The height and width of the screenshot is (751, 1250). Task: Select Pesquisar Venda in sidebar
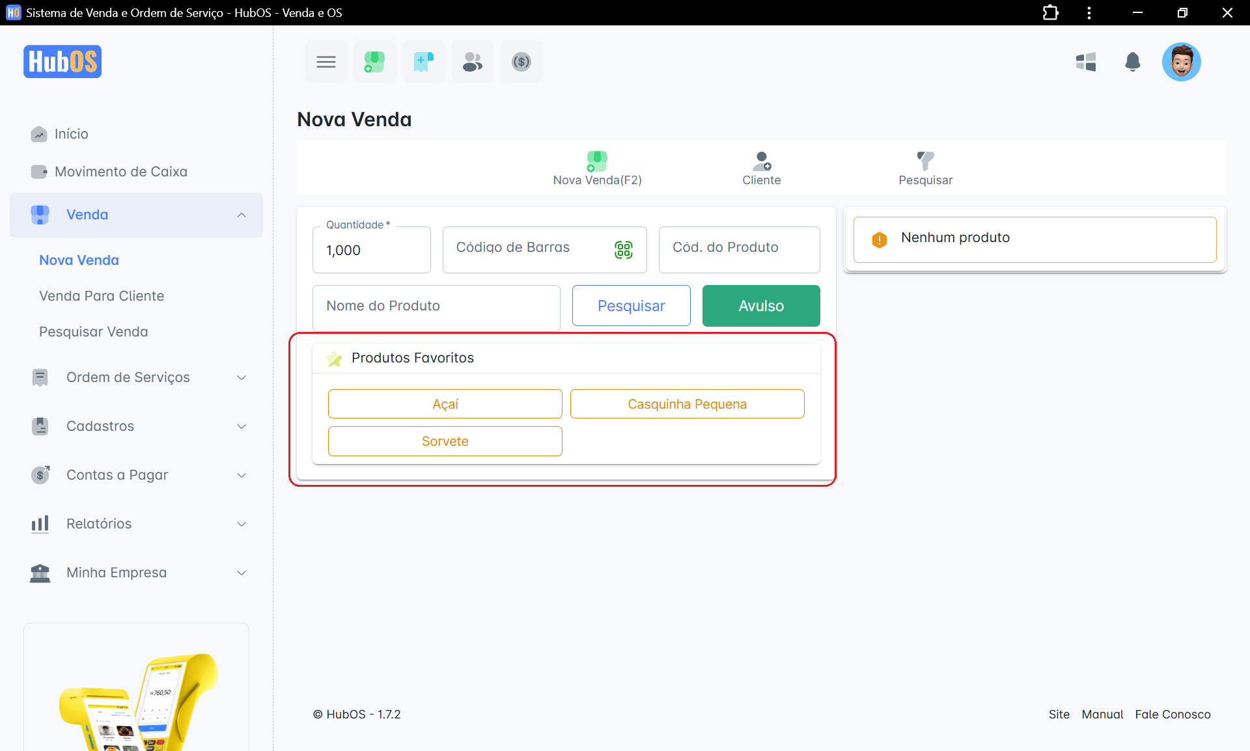pos(94,332)
